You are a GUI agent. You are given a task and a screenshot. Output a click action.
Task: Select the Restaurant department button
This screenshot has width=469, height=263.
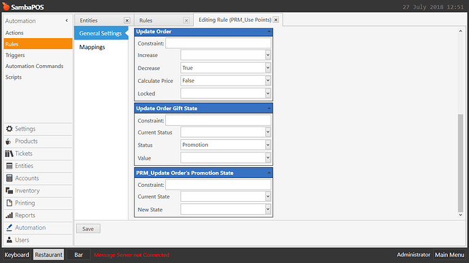pyautogui.click(x=48, y=255)
